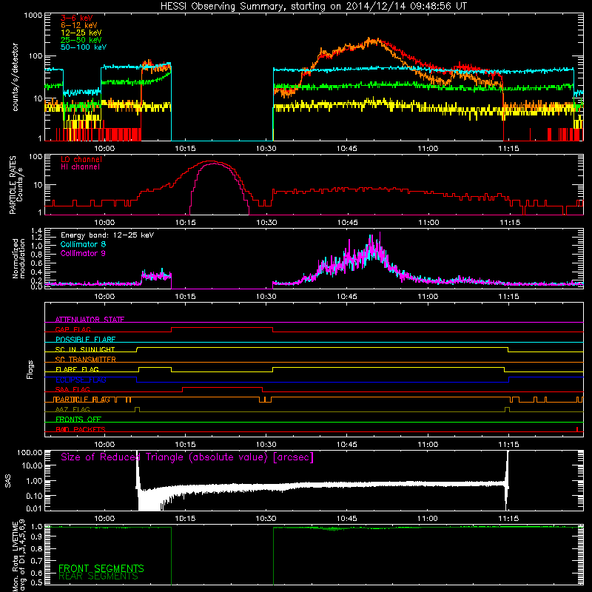Select the ATTENUATOR STATE flag label
The height and width of the screenshot is (592, 592).
pyautogui.click(x=90, y=320)
